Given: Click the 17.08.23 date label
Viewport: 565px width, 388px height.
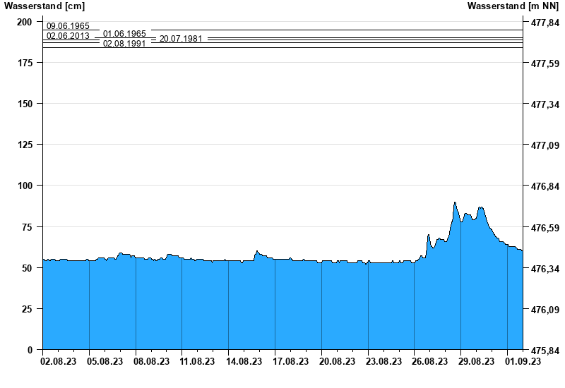Looking at the screenshot, I should point(291,361).
